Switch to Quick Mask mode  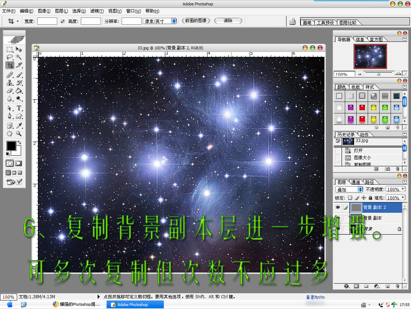pyautogui.click(x=19, y=163)
